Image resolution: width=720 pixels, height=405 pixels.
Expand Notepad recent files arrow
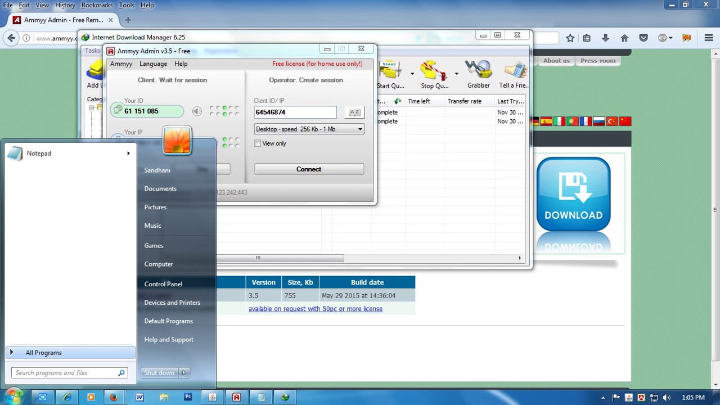128,153
